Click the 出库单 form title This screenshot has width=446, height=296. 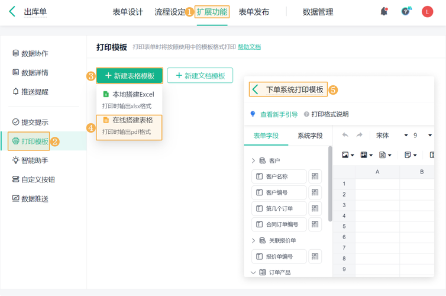[x=35, y=12]
